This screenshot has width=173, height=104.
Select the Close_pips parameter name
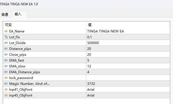[18, 55]
